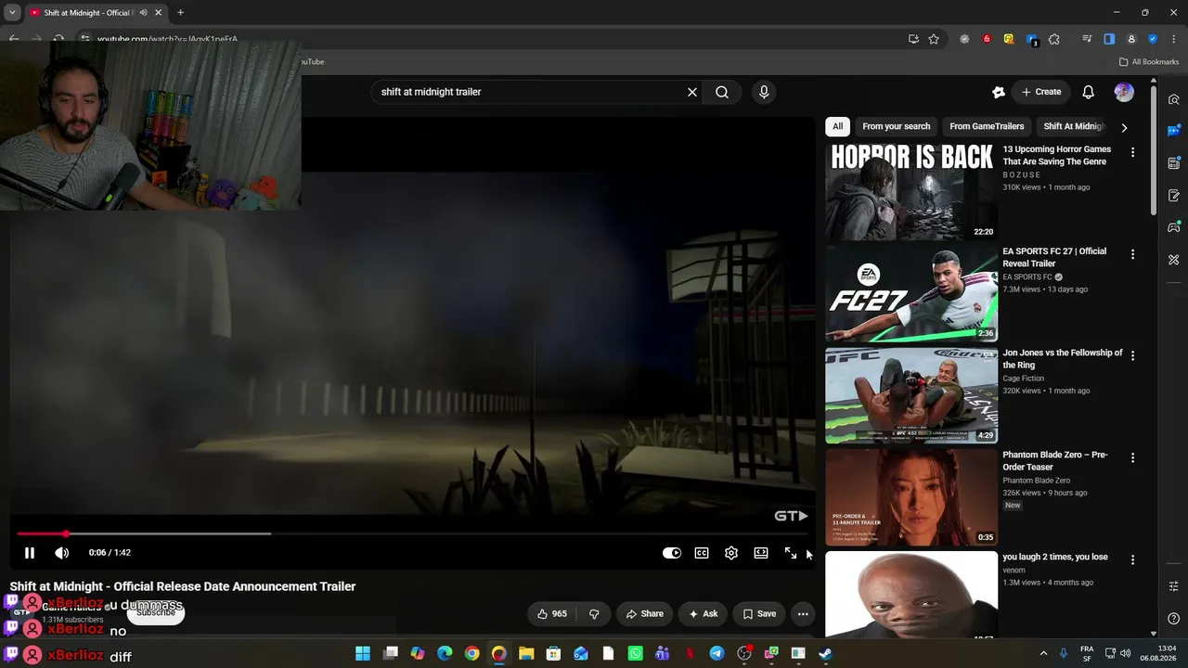
Task: Start voice search with the microphone
Action: tap(764, 92)
